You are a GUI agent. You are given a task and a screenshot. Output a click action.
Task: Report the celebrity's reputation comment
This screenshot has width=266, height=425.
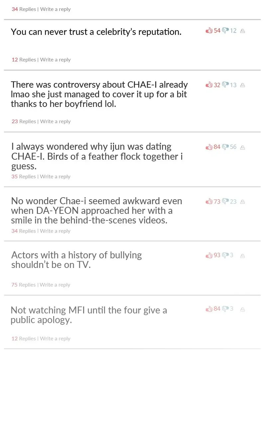pyautogui.click(x=242, y=31)
